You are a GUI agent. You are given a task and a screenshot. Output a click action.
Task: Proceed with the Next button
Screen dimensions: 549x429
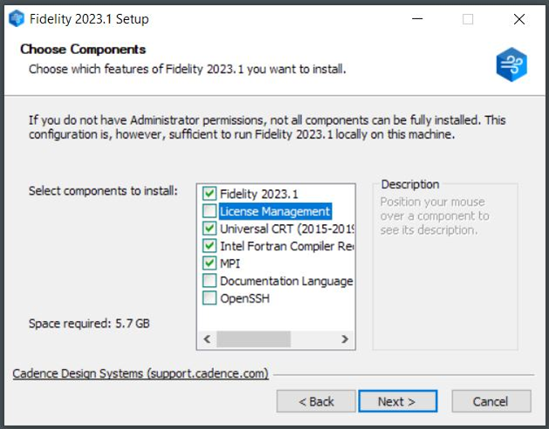(398, 401)
